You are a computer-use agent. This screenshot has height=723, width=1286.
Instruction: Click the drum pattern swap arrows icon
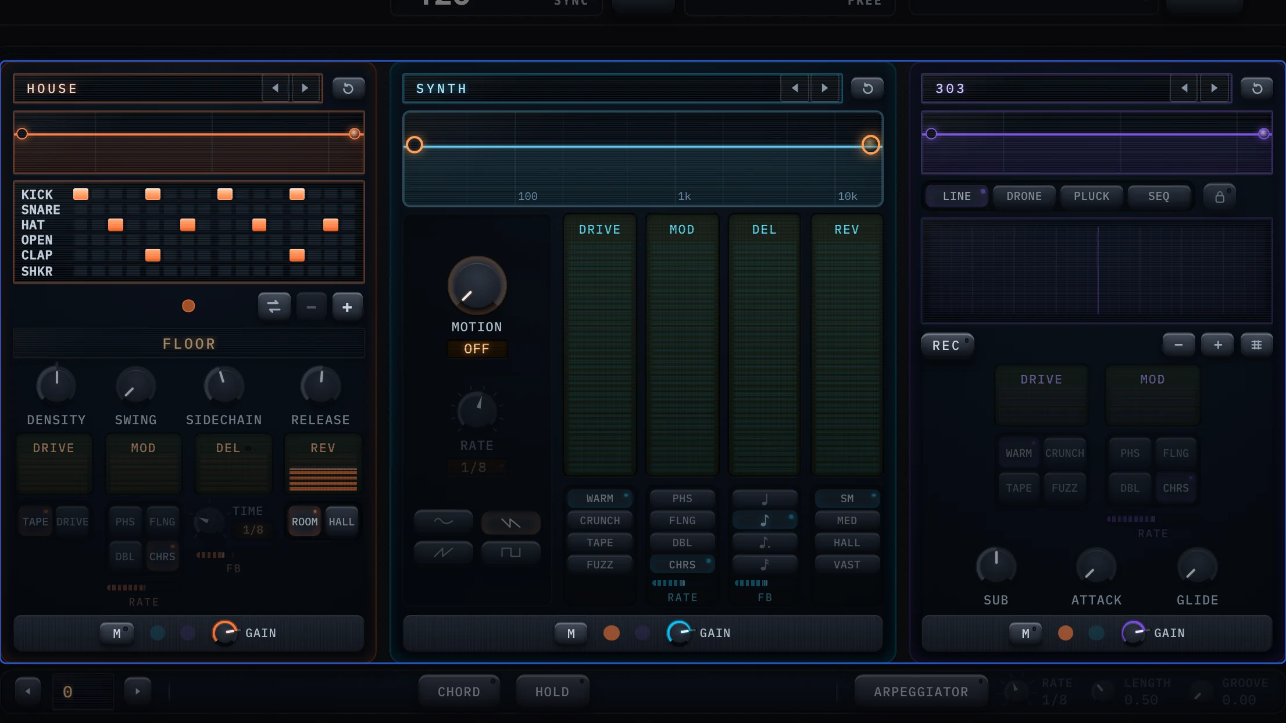pos(274,306)
